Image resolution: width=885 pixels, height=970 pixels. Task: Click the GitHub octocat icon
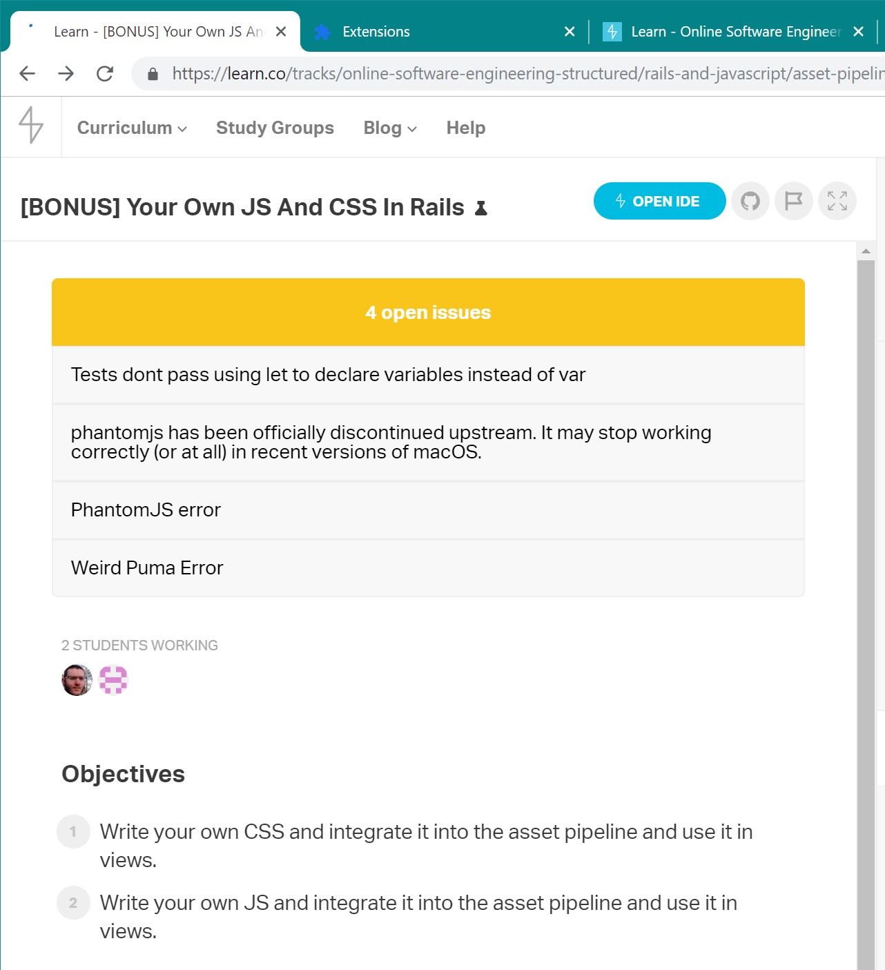[750, 201]
